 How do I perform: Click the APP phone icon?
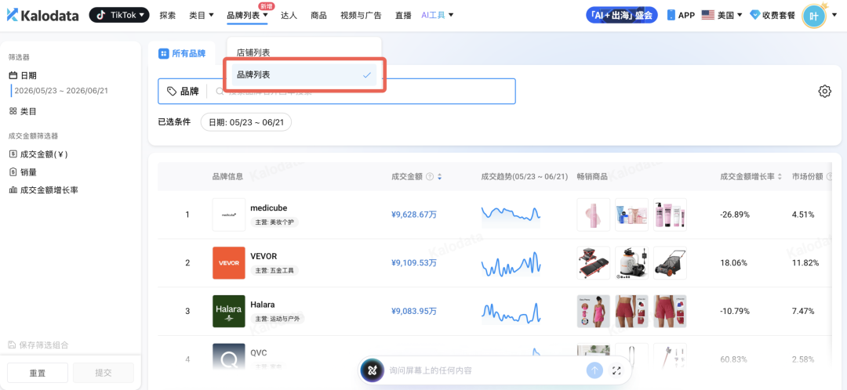click(x=671, y=15)
